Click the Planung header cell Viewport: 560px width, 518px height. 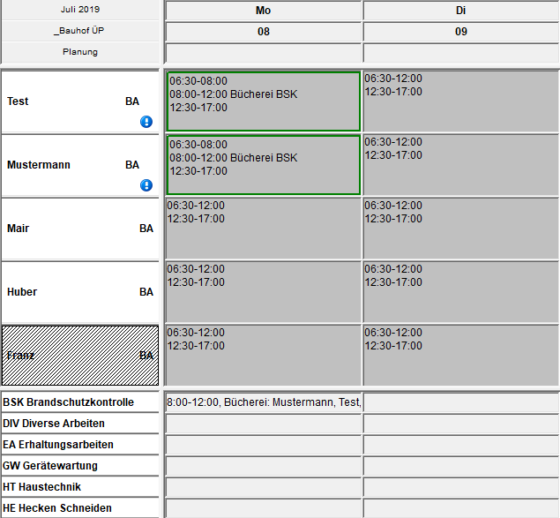80,52
